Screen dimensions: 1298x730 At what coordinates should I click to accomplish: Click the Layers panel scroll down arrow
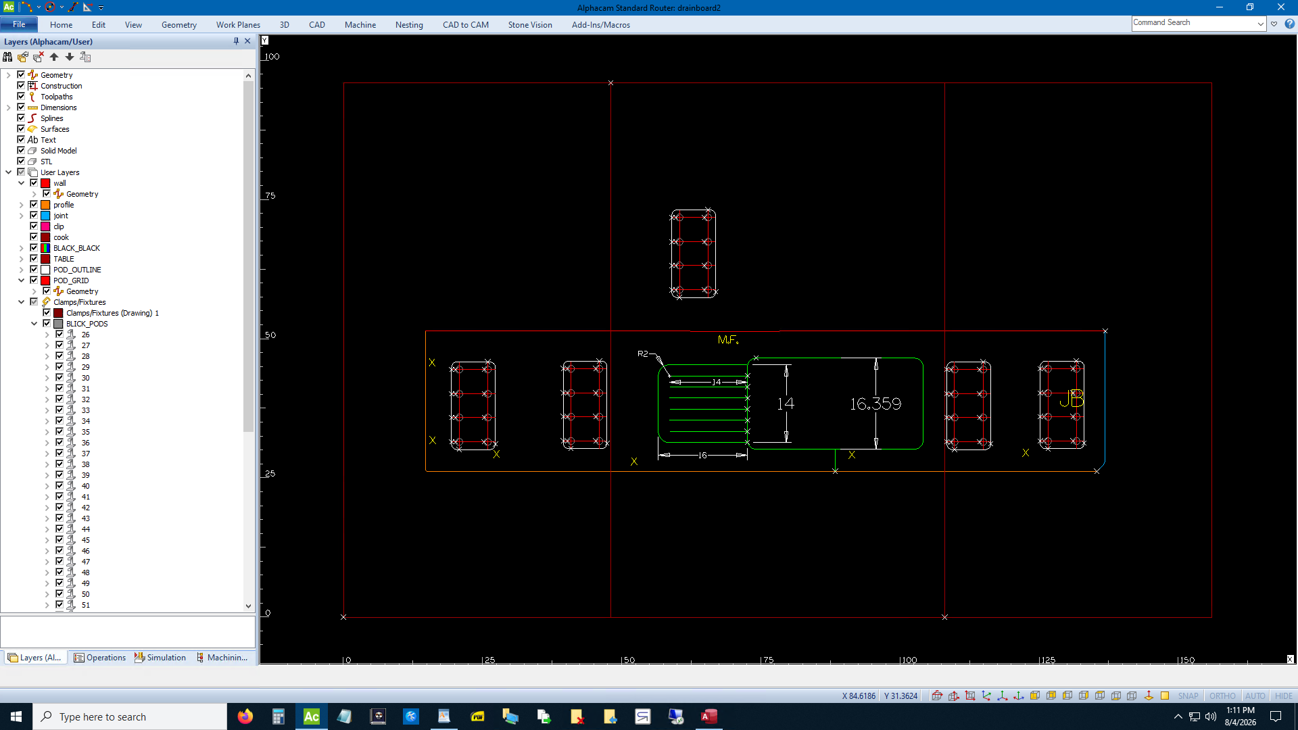point(248,606)
